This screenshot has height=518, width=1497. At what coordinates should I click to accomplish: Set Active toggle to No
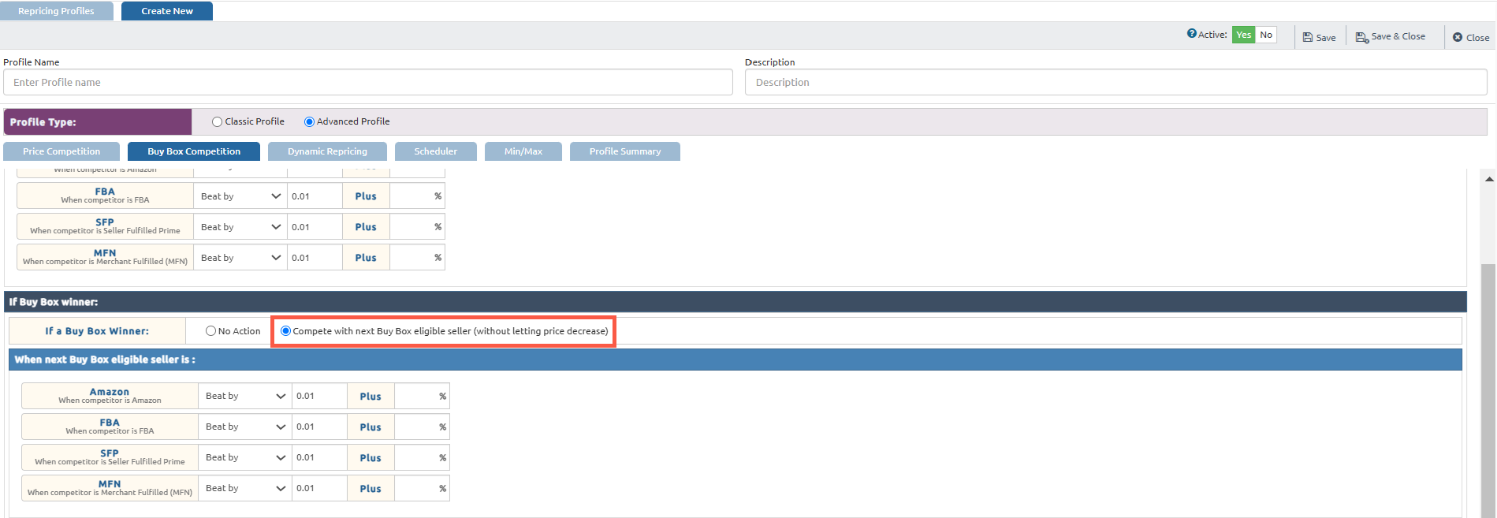pos(1265,35)
